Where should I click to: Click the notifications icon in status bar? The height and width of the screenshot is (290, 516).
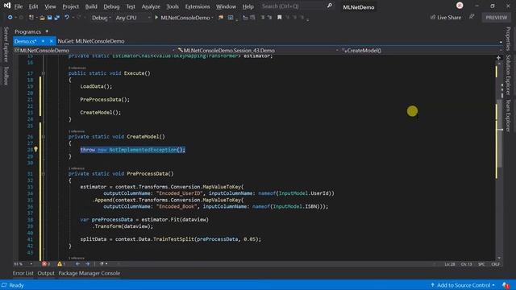click(x=506, y=285)
